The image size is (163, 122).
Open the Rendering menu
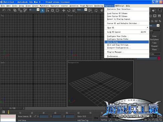coord(99,6)
